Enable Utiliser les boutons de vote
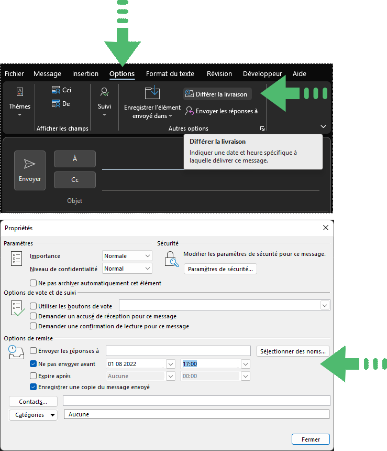 pos(34,306)
